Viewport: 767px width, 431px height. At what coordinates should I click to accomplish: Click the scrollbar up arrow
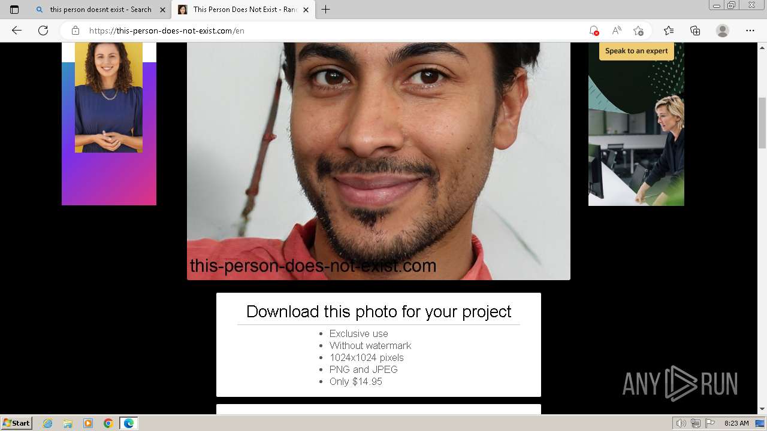click(762, 47)
